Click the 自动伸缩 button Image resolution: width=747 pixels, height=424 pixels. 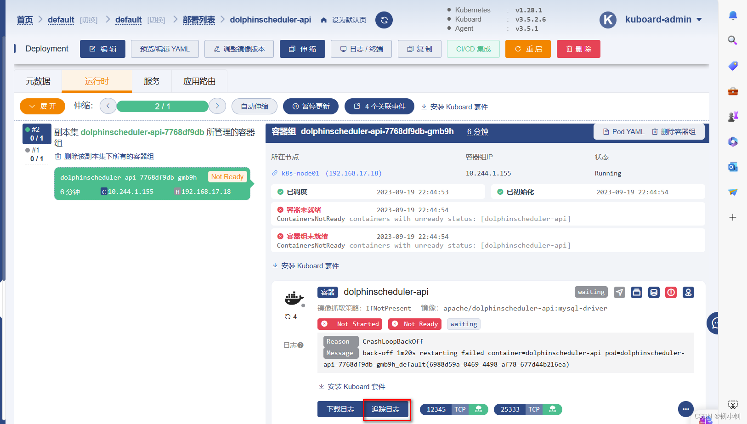click(255, 106)
